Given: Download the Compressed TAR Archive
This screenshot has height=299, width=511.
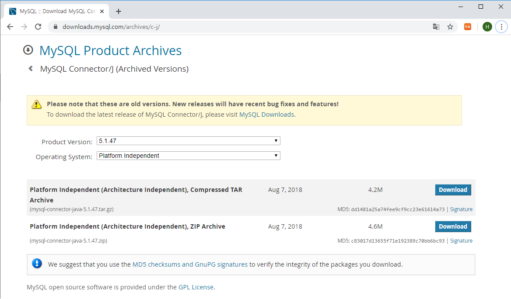Looking at the screenshot, I should pos(453,190).
